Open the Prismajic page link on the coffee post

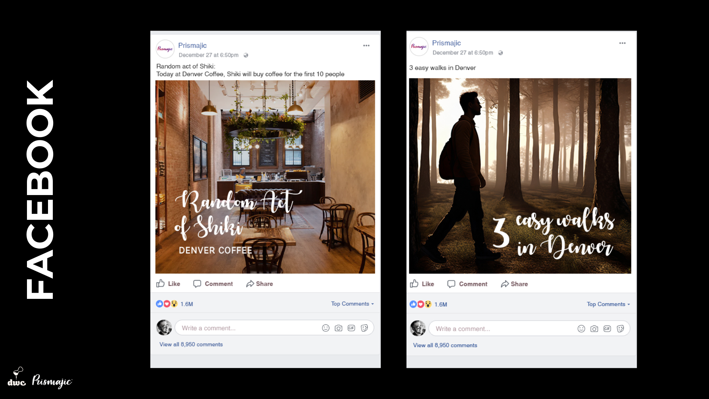pyautogui.click(x=192, y=45)
